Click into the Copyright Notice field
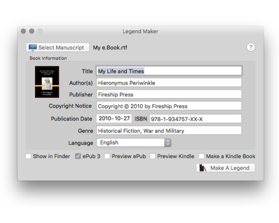 tap(169, 106)
